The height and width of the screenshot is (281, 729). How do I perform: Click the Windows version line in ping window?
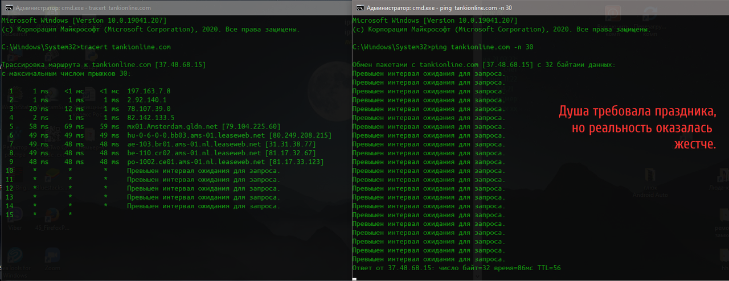(x=435, y=20)
